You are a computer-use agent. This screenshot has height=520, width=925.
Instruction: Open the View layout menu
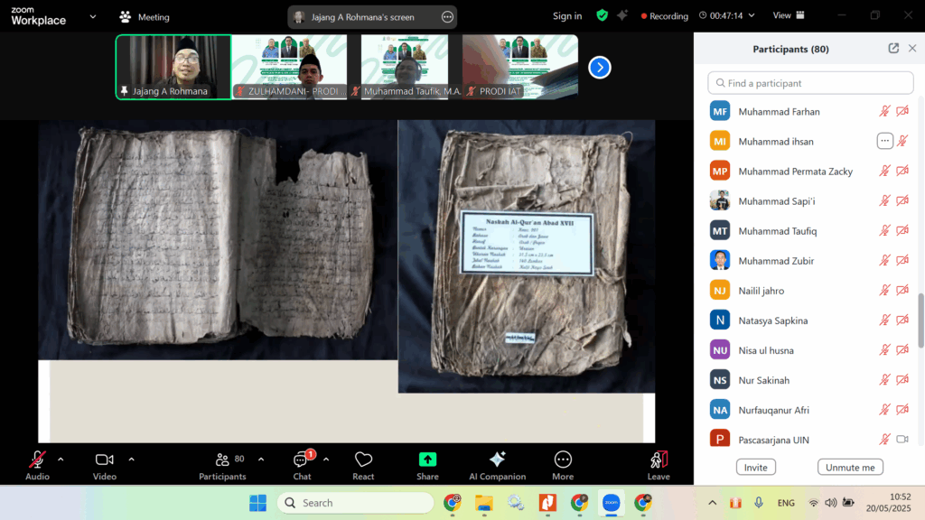pos(787,16)
